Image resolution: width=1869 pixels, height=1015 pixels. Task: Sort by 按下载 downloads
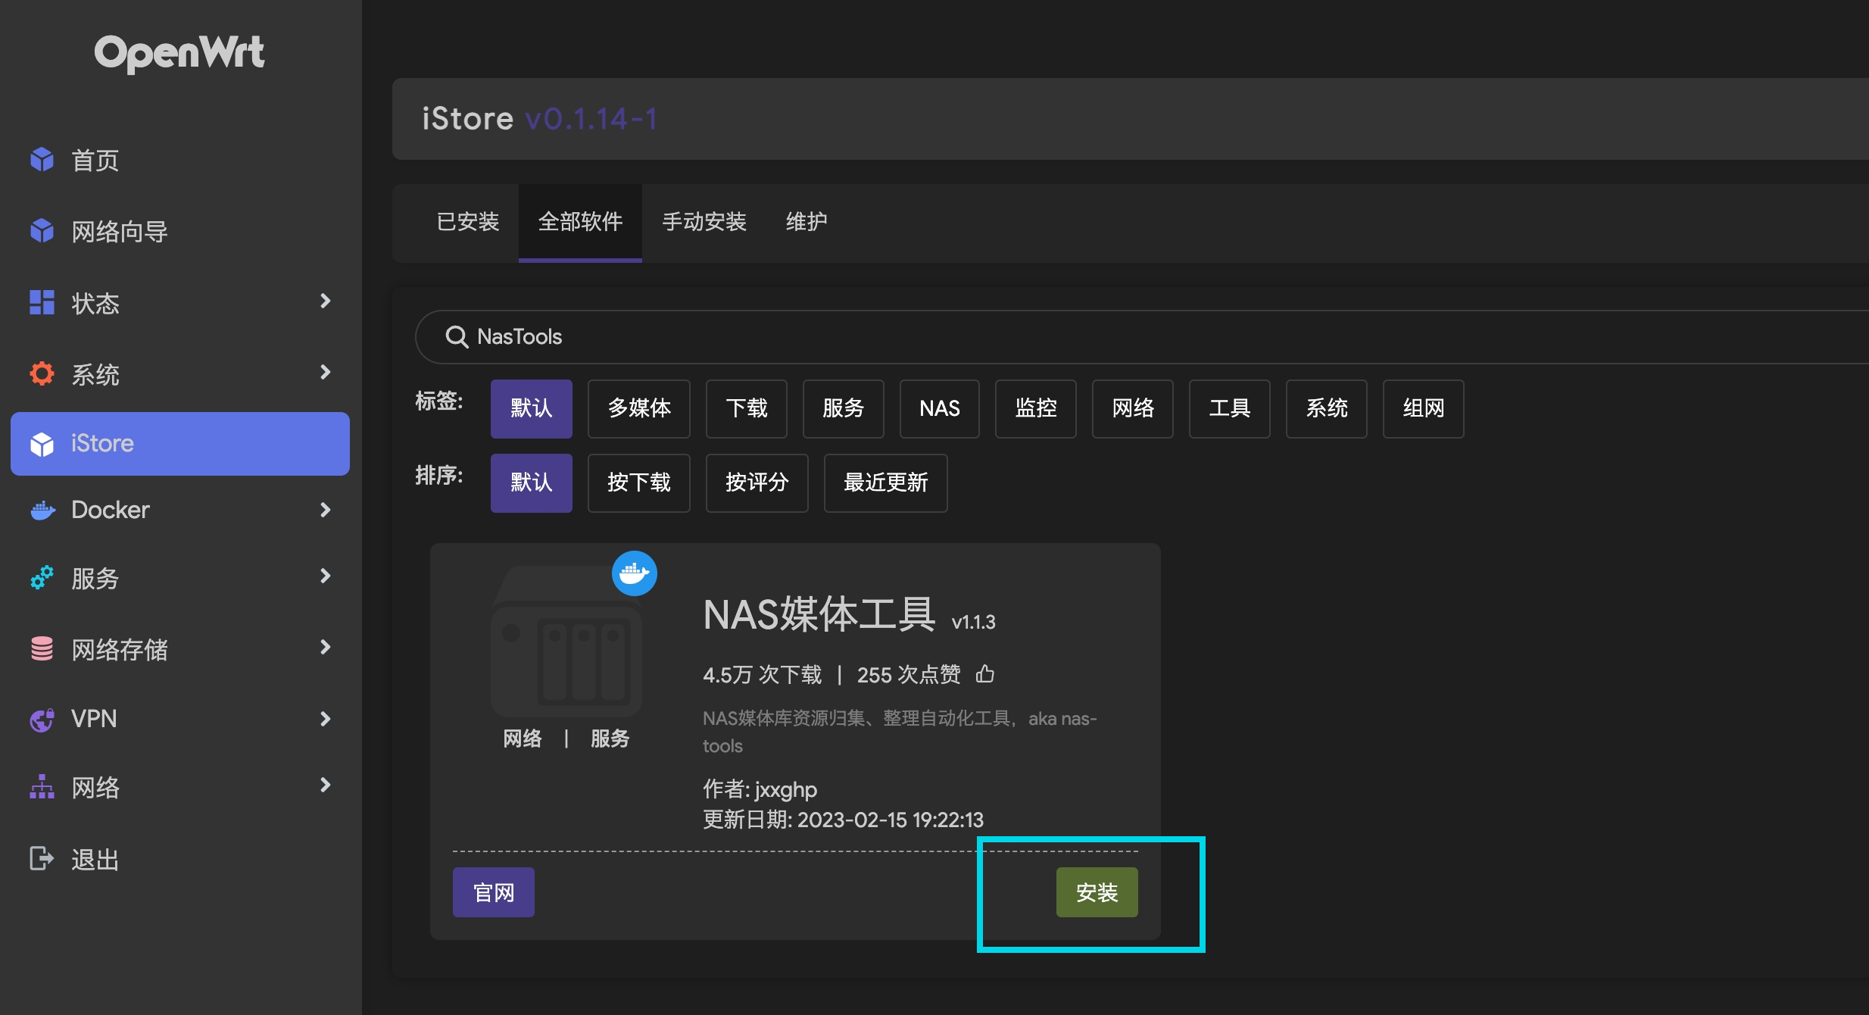click(x=638, y=483)
